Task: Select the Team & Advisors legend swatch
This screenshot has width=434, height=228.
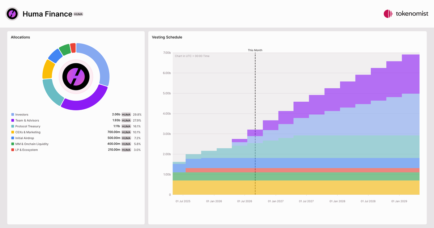Action: 13,121
